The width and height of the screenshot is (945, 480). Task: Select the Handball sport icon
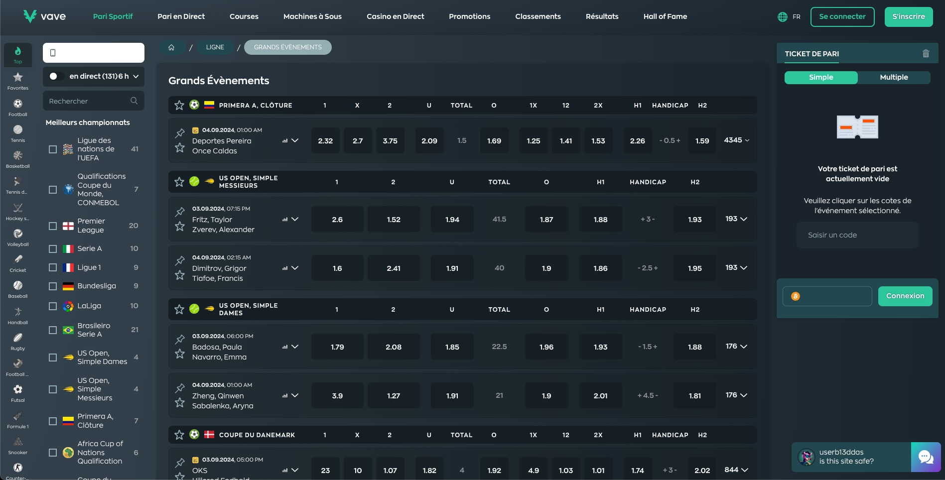pyautogui.click(x=18, y=316)
